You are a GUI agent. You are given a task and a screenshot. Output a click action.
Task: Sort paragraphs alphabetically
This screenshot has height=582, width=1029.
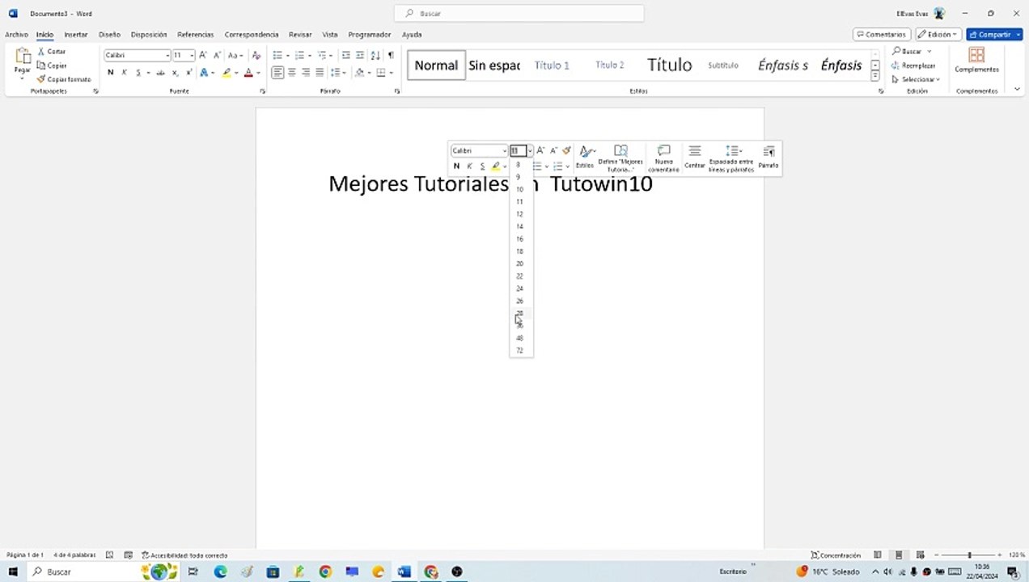(375, 55)
